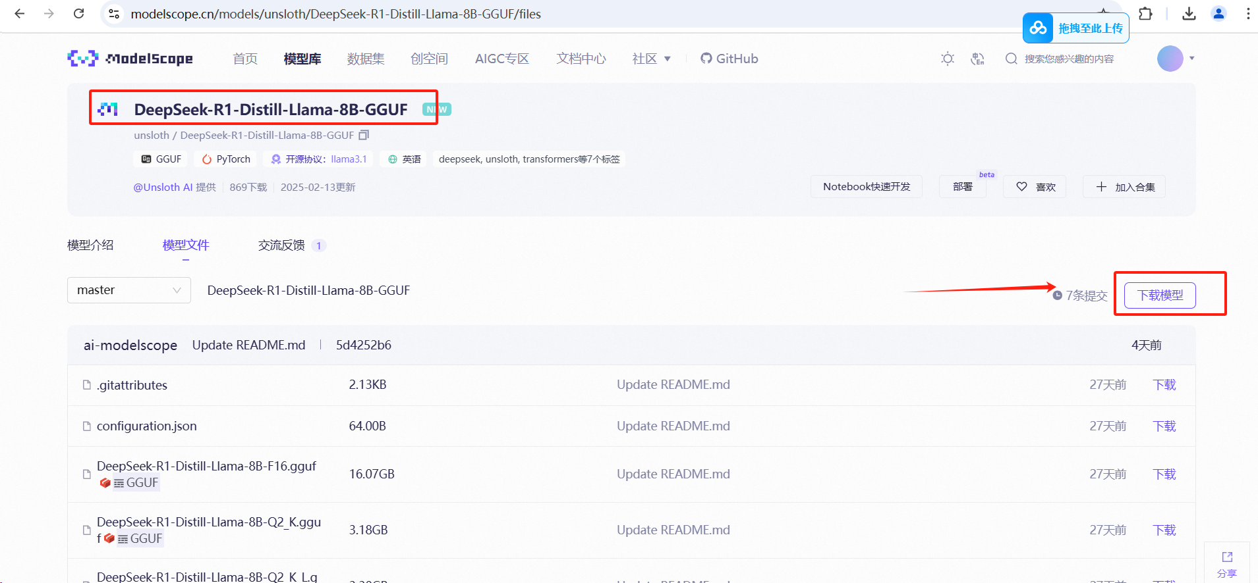Viewport: 1258px width, 583px height.
Task: Click the llama3.1 license tag
Action: pos(318,159)
